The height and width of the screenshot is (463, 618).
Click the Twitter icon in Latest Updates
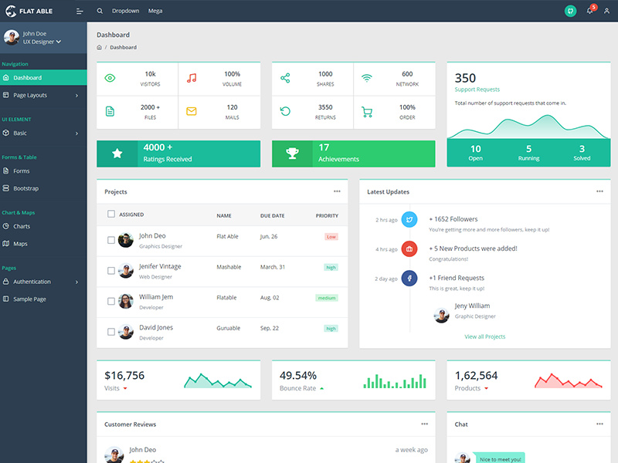point(409,219)
